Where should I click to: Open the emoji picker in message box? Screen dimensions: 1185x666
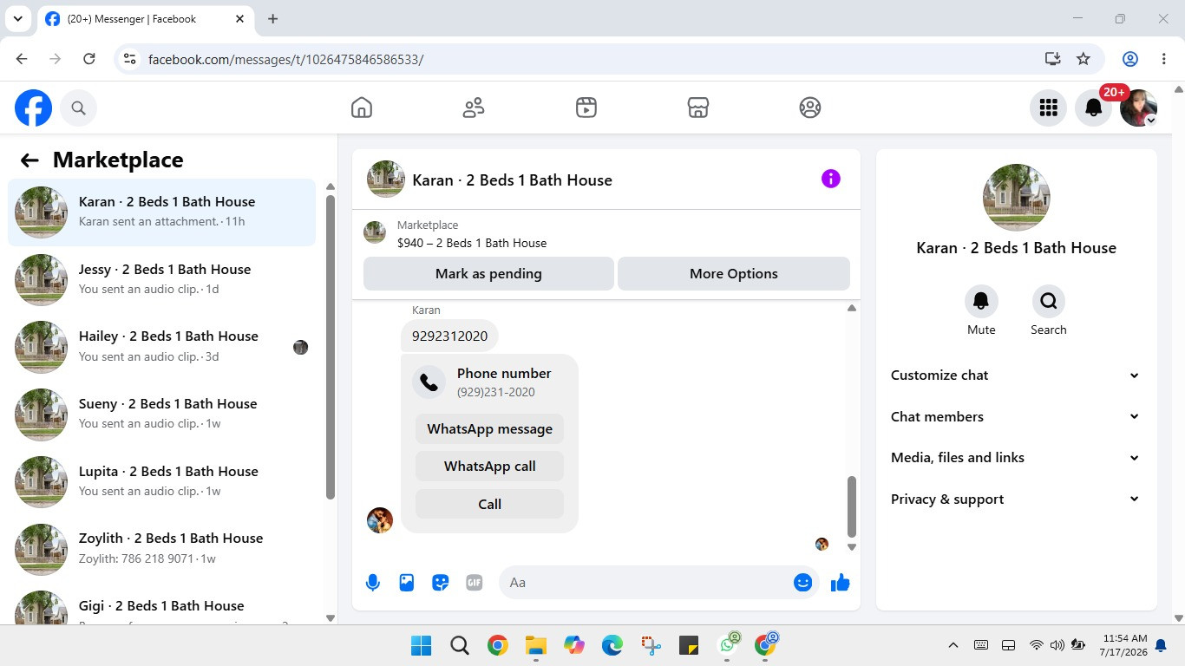[803, 583]
